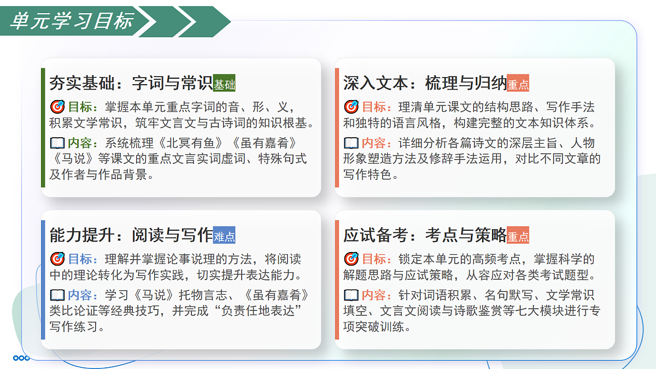
Task: Click orange 目标 label in 应试备考 card
Action: pyautogui.click(x=377, y=259)
